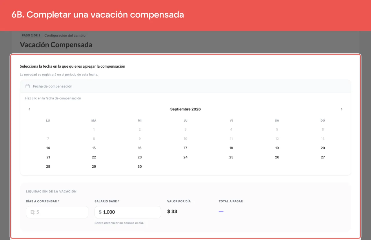
Task: Click disabled day 10 in the calendar
Action: pos(185,139)
